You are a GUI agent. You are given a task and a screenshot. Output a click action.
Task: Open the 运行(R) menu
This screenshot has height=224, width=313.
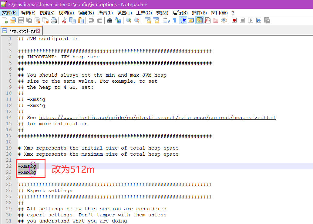[180, 13]
